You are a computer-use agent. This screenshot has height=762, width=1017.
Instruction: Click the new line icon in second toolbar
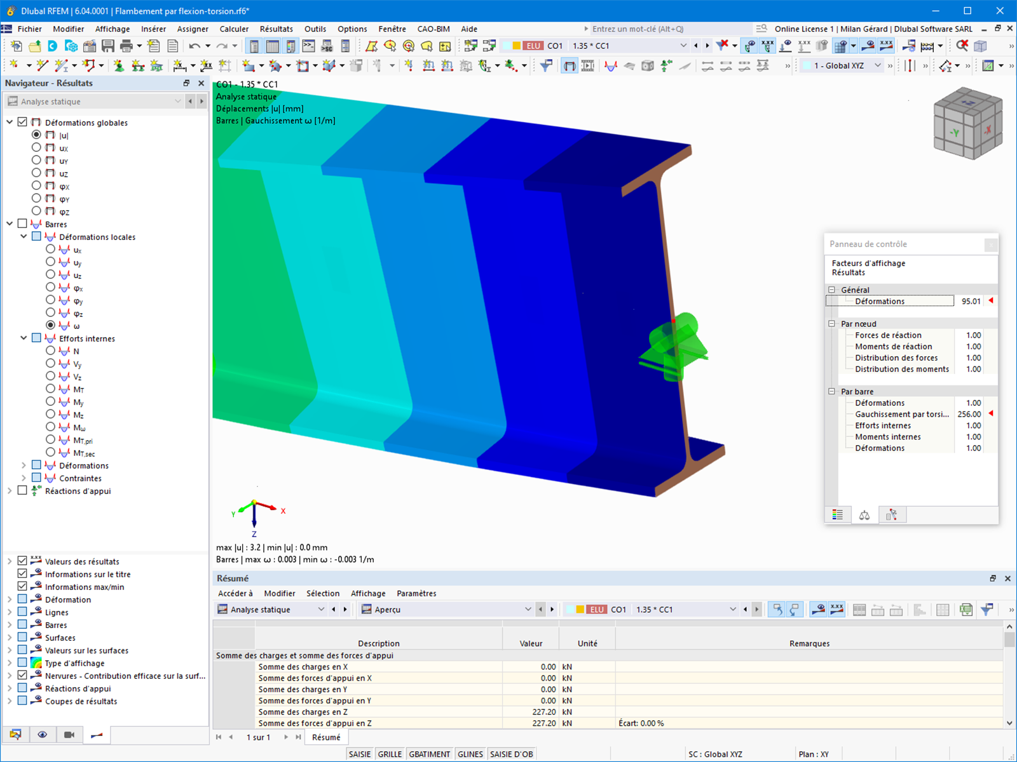tap(42, 65)
